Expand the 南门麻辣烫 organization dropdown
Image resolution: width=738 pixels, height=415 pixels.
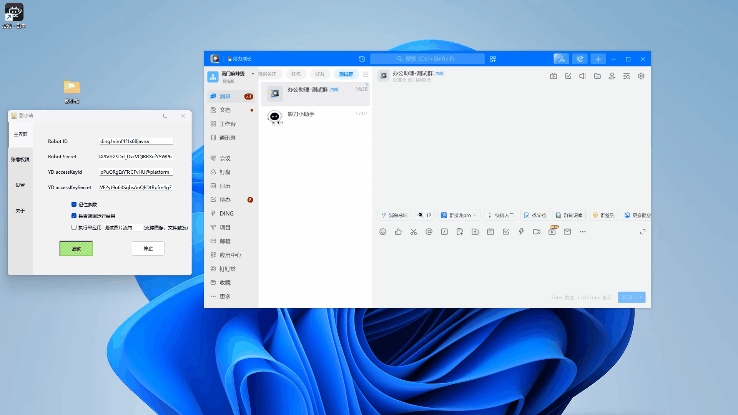[x=253, y=74]
